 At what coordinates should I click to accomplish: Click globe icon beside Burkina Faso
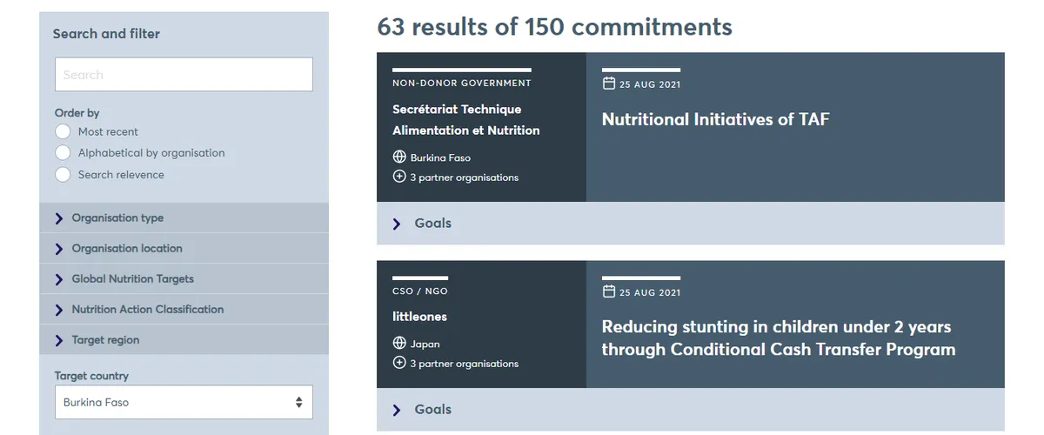399,157
